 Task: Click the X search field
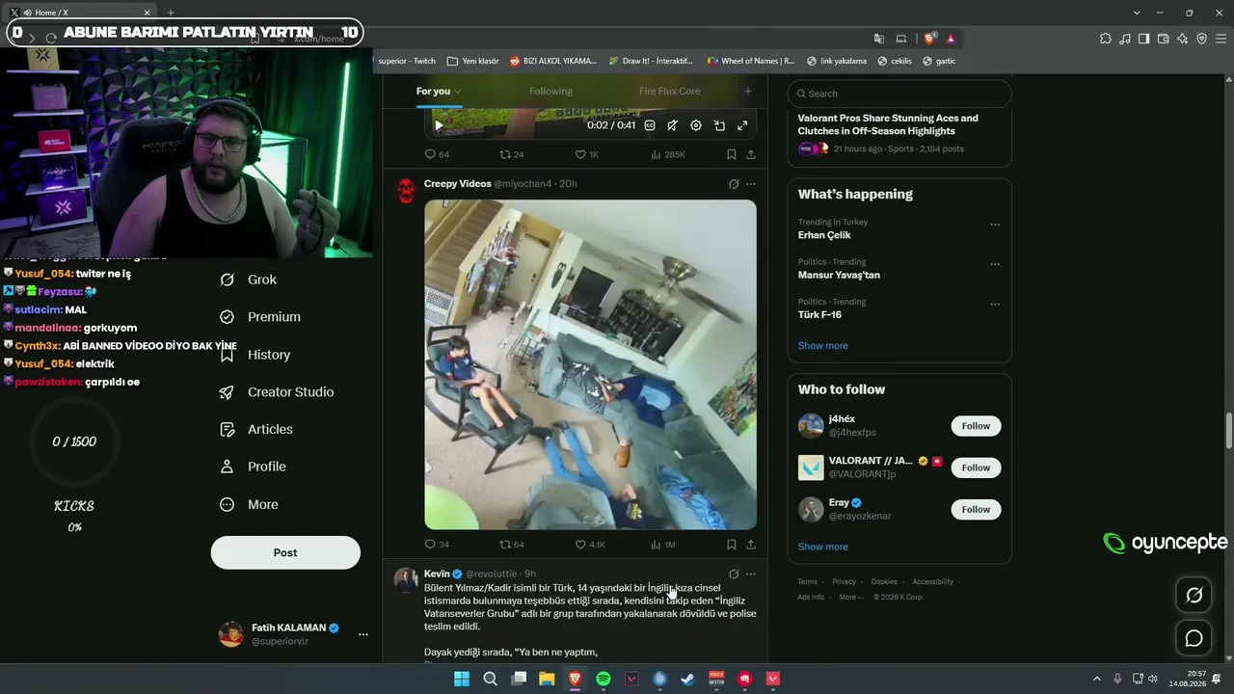point(899,93)
